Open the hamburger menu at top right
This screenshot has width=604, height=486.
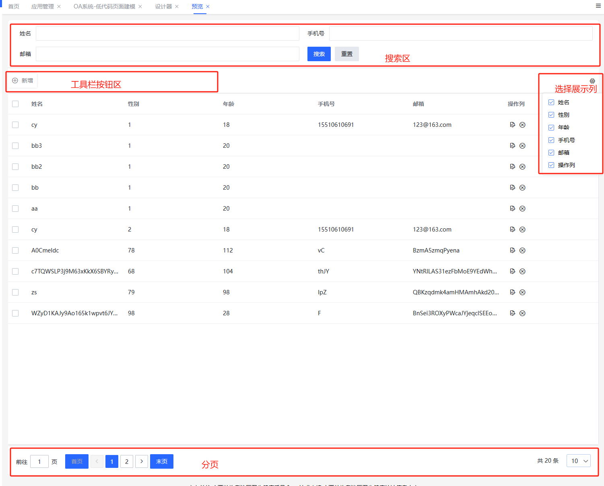[x=598, y=6]
